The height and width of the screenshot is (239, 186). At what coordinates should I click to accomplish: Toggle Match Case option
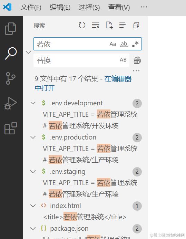click(x=113, y=44)
